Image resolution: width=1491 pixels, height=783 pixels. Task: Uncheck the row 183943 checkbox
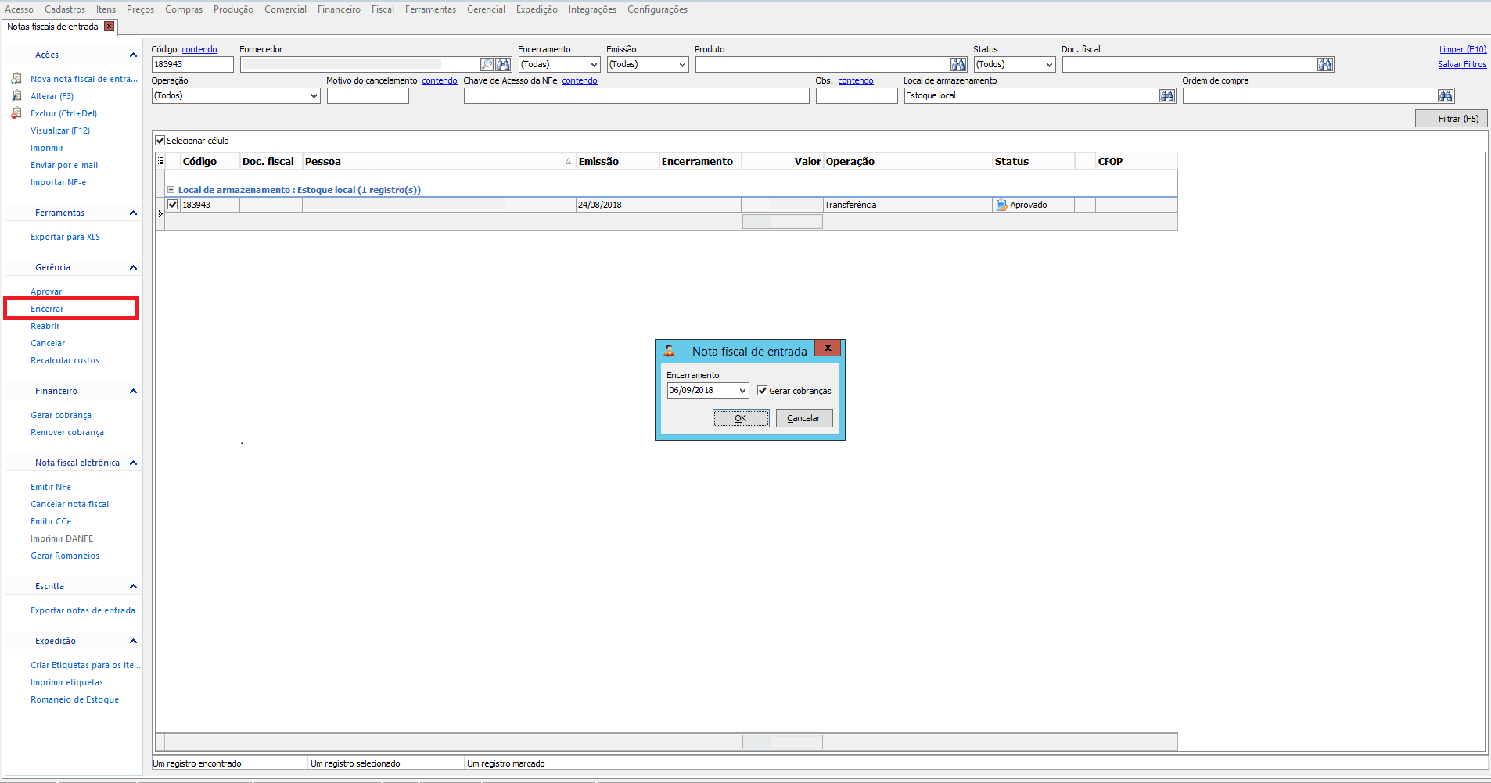pos(173,205)
